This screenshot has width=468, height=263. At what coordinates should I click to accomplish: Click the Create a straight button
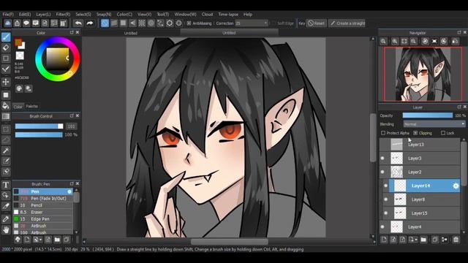coord(347,23)
